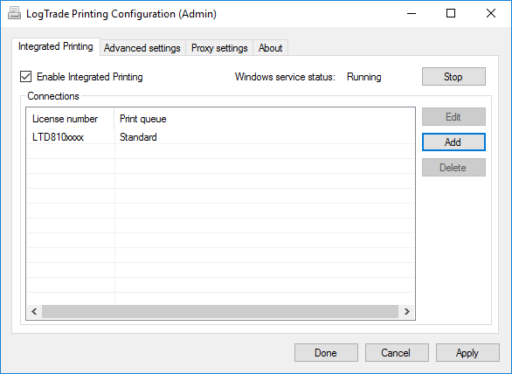This screenshot has height=374, width=512.
Task: Switch to the Advanced settings tab
Action: tap(142, 48)
